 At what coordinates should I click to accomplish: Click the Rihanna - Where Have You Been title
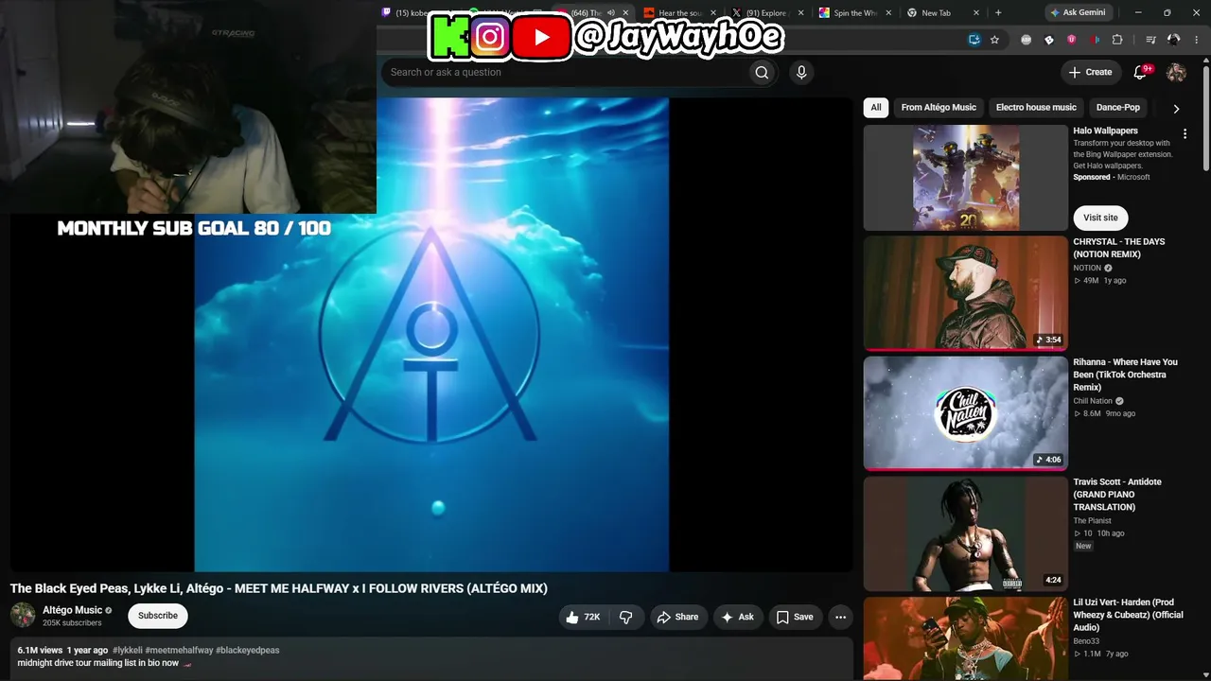pos(1125,375)
